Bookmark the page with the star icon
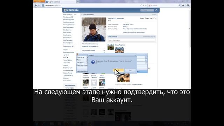This screenshot has width=224, height=126. [x=141, y=6]
